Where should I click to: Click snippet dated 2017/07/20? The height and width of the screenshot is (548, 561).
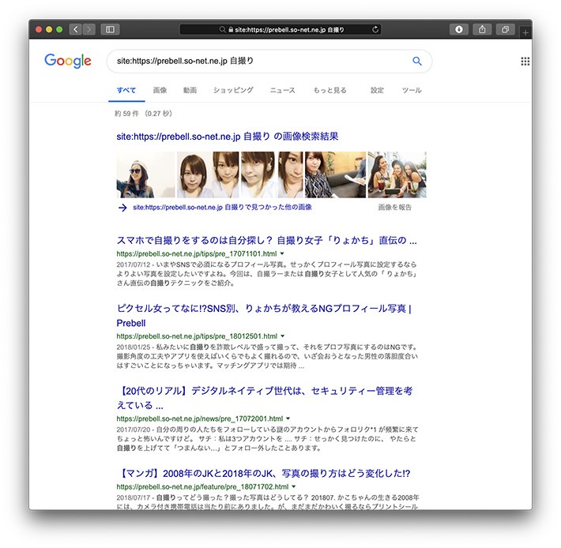tap(267, 438)
